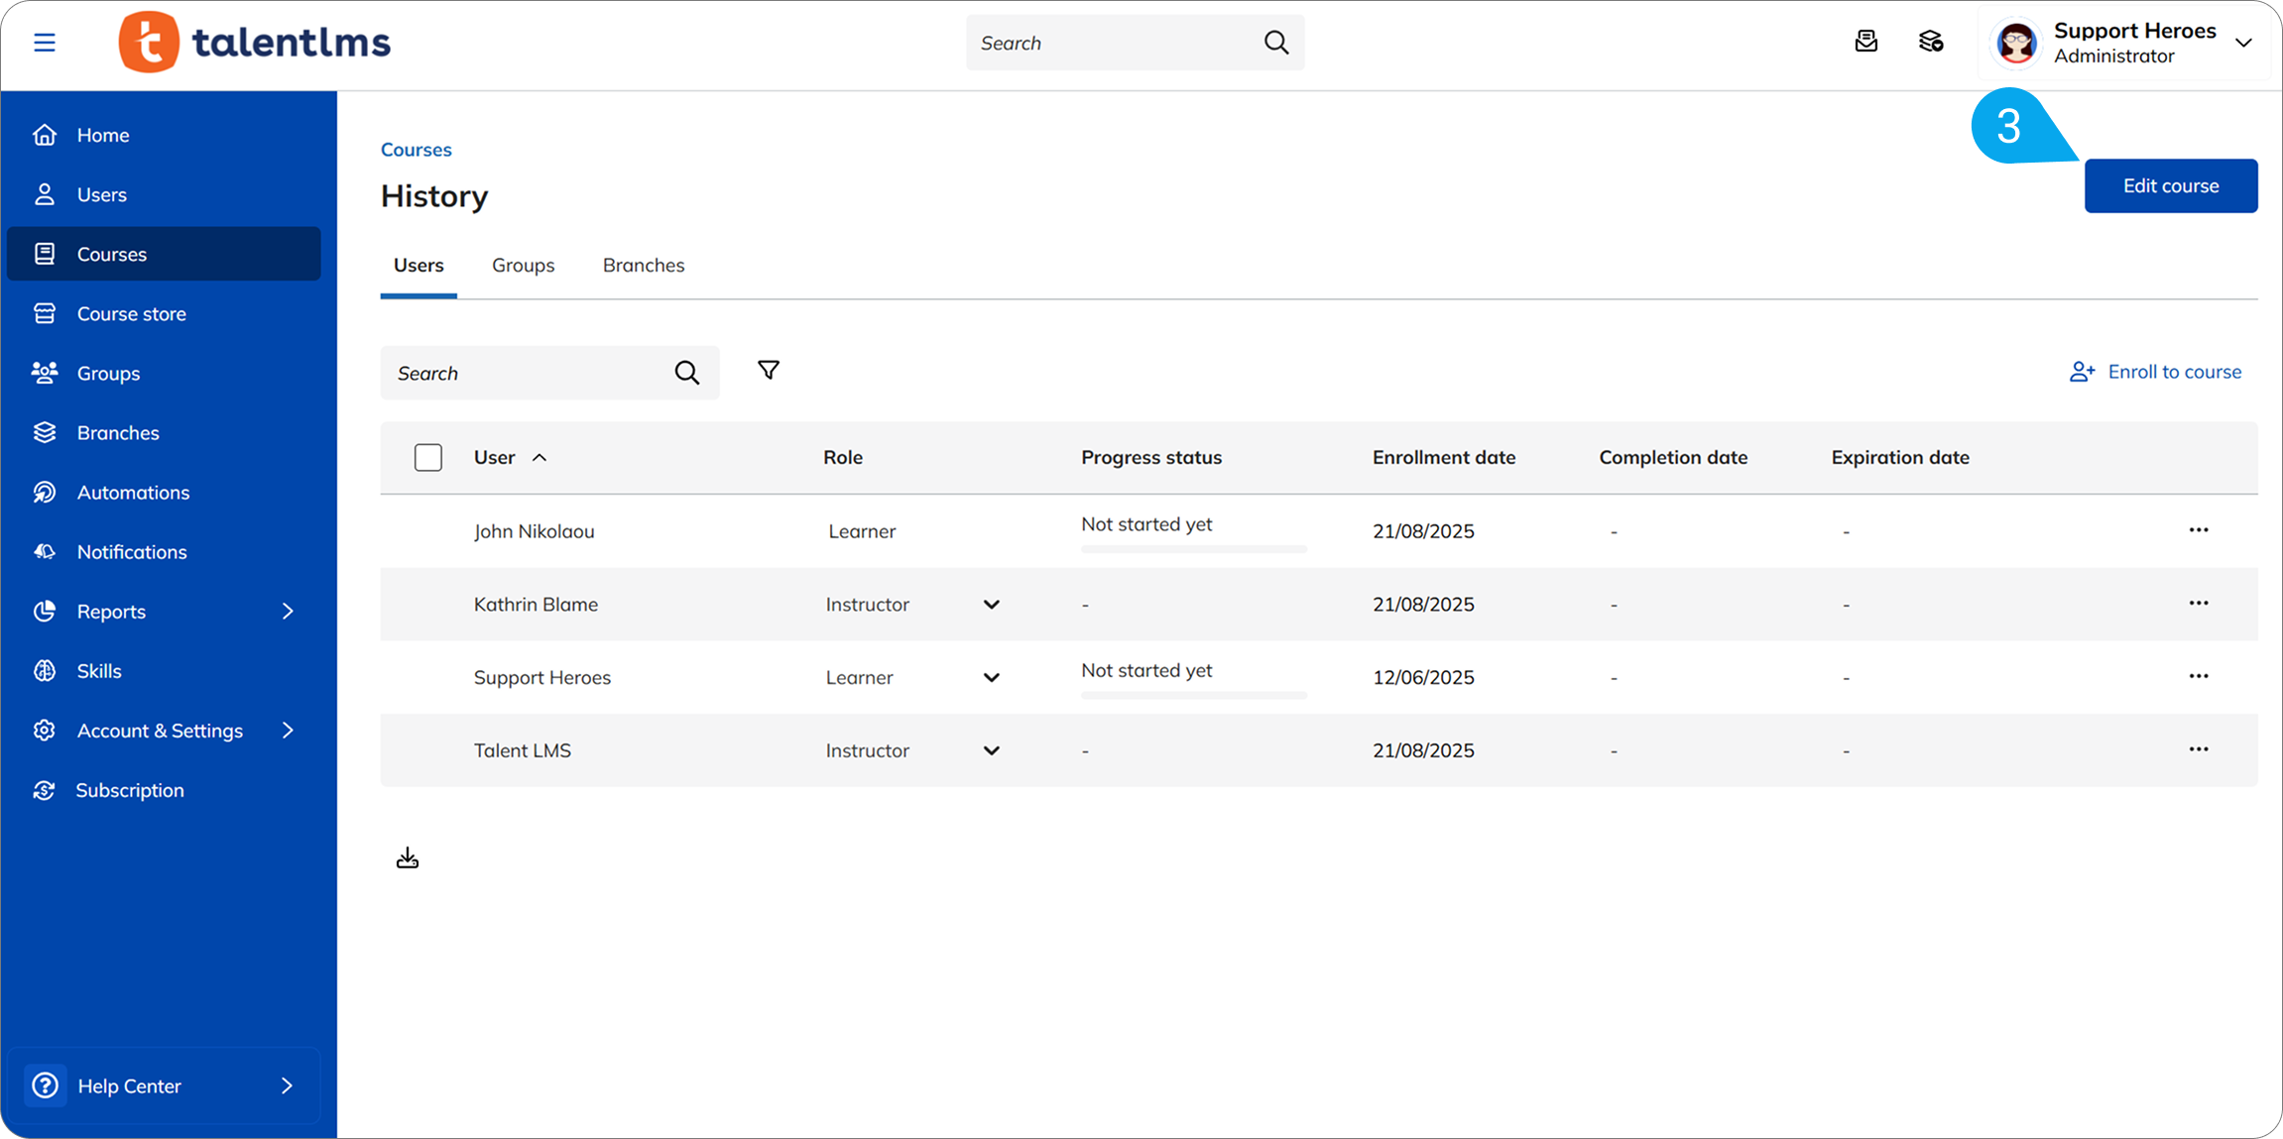The width and height of the screenshot is (2283, 1139).
Task: Click John Nikolaou's progress bar
Action: pyautogui.click(x=1193, y=549)
